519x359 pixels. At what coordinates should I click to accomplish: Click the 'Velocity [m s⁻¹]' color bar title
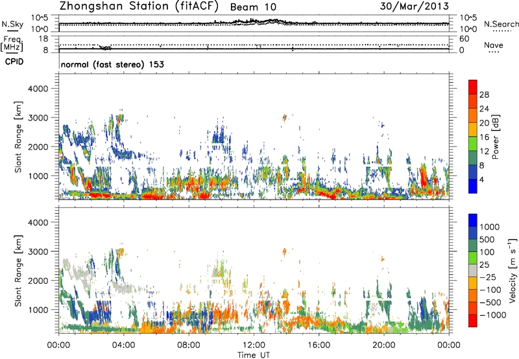(x=513, y=270)
